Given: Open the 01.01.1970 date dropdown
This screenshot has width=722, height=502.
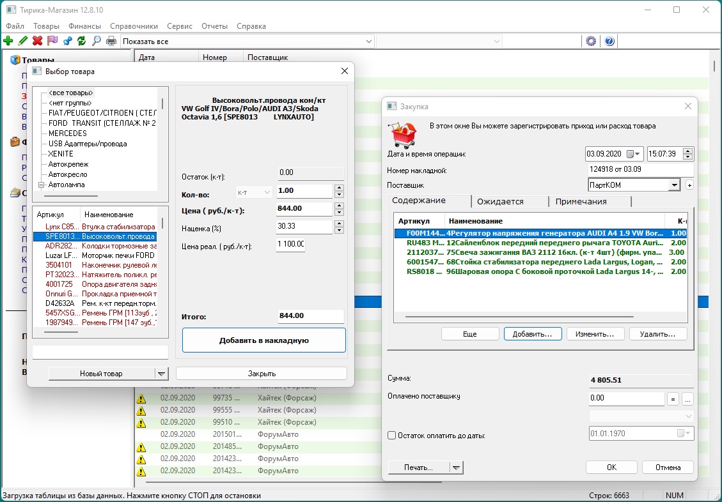Looking at the screenshot, I should pos(684,434).
